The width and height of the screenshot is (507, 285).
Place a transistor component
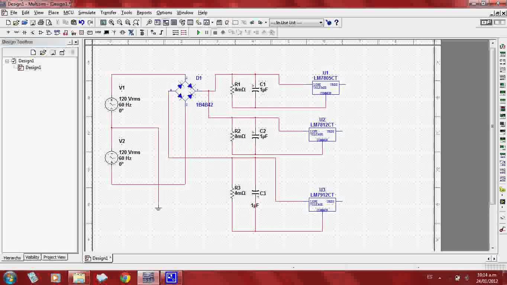click(x=33, y=33)
